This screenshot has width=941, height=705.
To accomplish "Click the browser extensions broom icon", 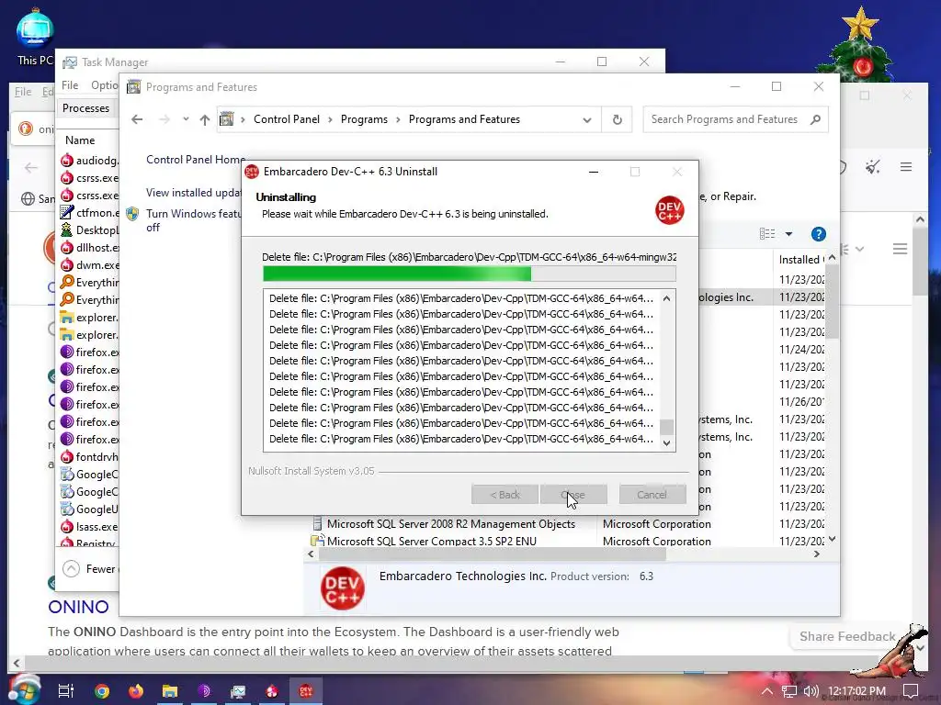I will pos(873,167).
